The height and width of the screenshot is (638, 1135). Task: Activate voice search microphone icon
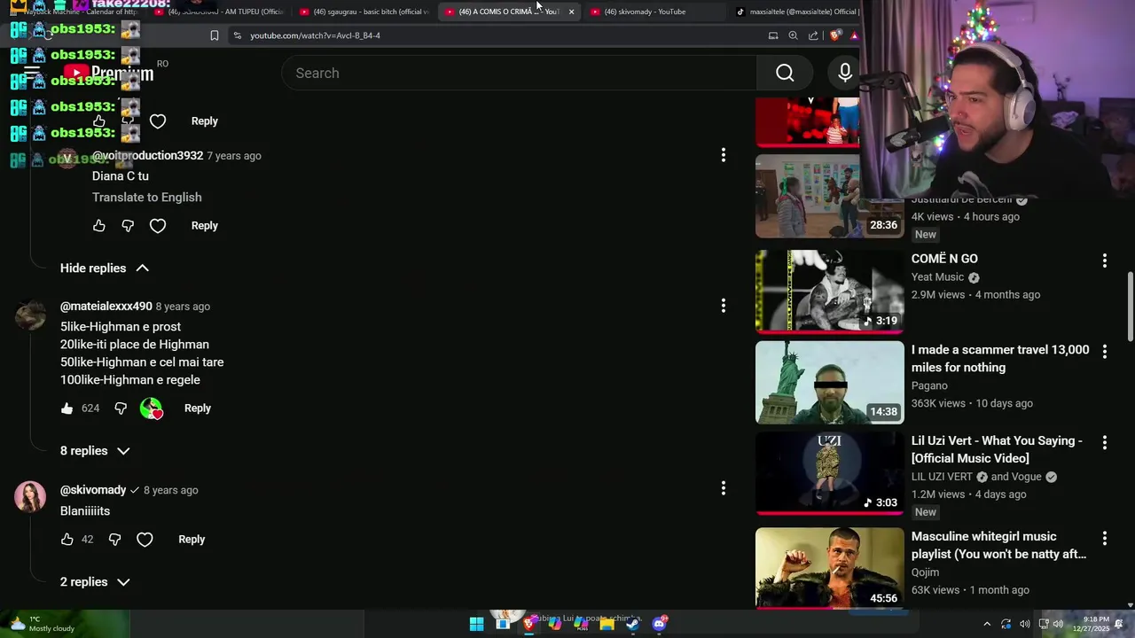845,73
